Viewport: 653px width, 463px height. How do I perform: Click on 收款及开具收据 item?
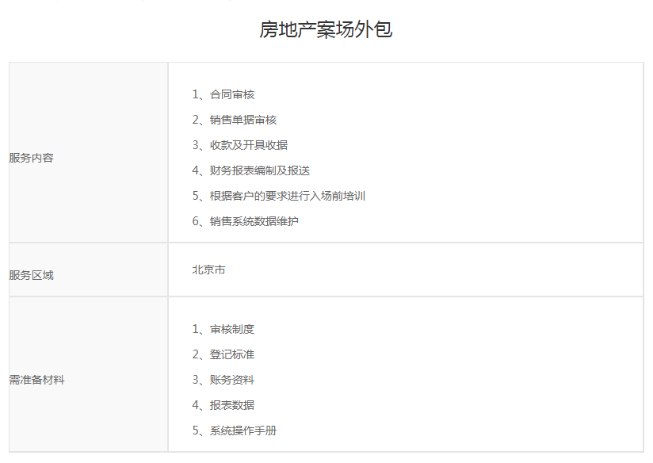(249, 145)
